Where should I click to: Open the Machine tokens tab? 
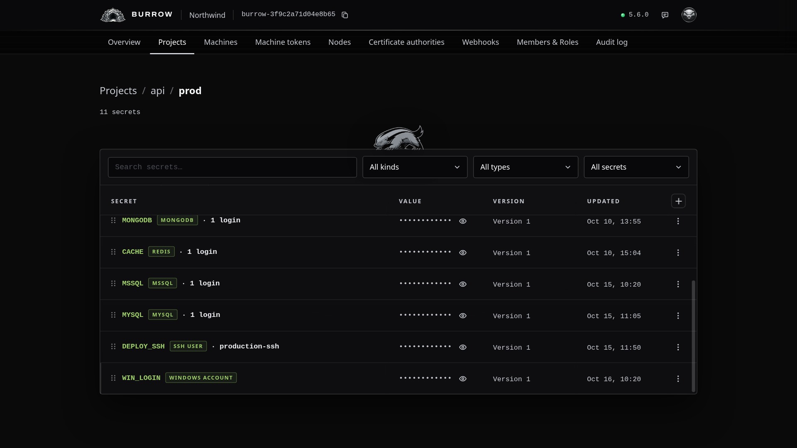283,42
